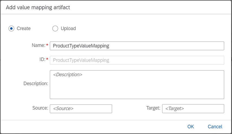Click the ID: field label
The height and width of the screenshot is (134, 232).
coord(42,59)
